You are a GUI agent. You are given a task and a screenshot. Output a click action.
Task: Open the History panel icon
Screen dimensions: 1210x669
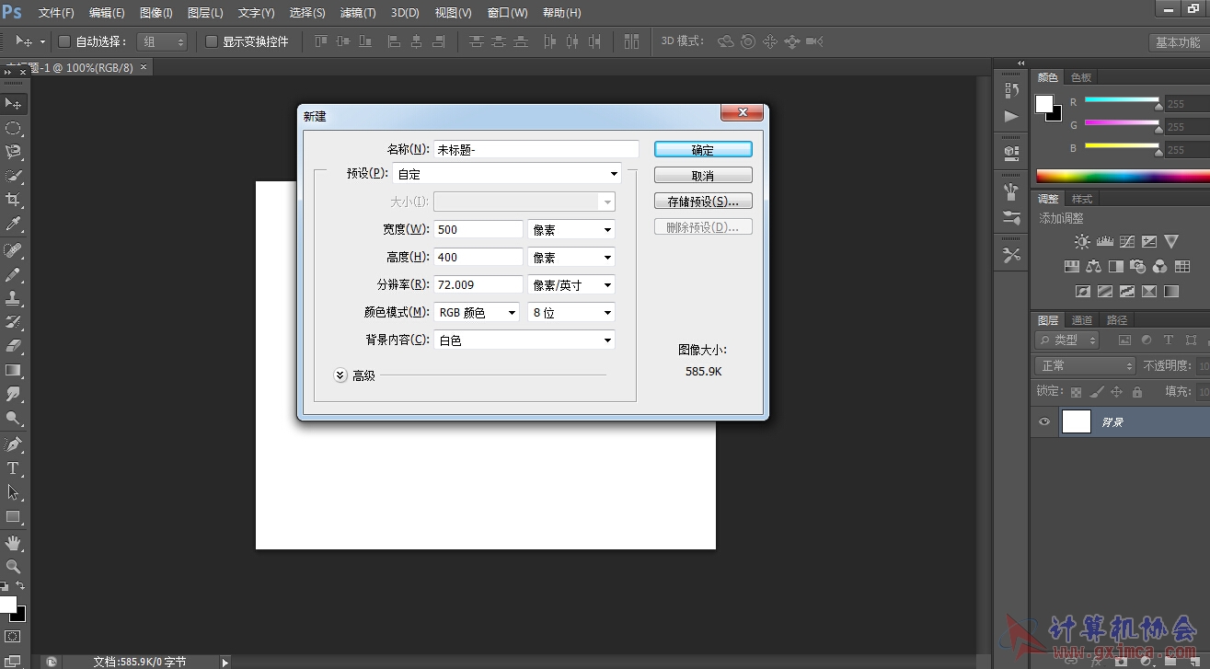click(1012, 90)
